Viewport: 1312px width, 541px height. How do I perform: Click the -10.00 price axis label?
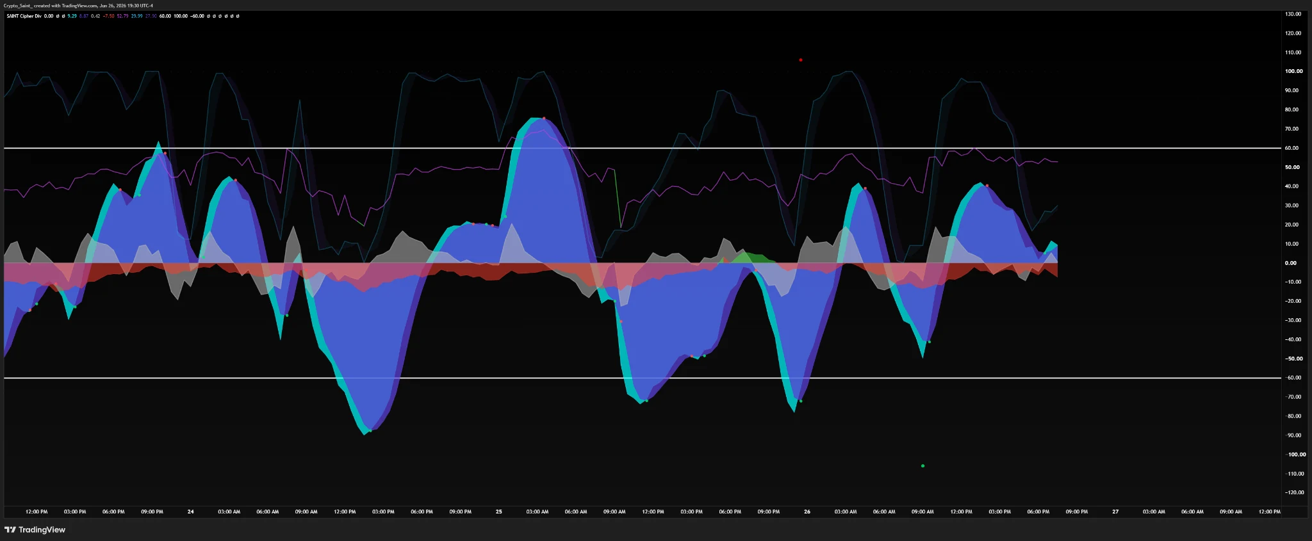[x=1293, y=282]
